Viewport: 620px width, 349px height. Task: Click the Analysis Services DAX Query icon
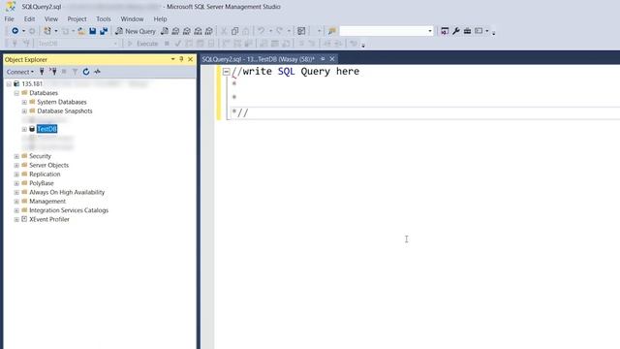coord(209,31)
